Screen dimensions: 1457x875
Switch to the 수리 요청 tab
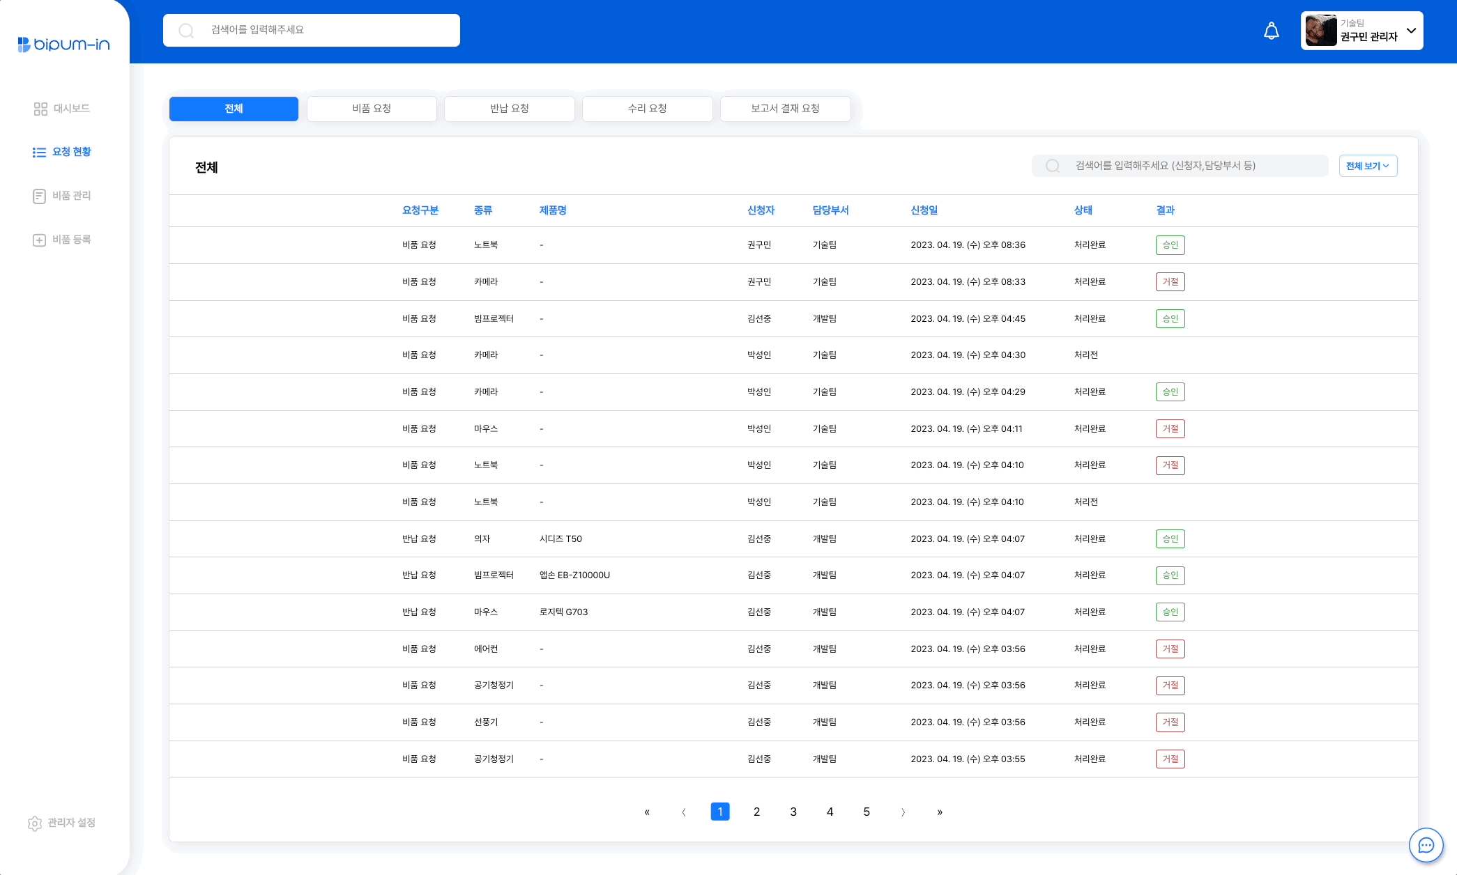pyautogui.click(x=648, y=109)
